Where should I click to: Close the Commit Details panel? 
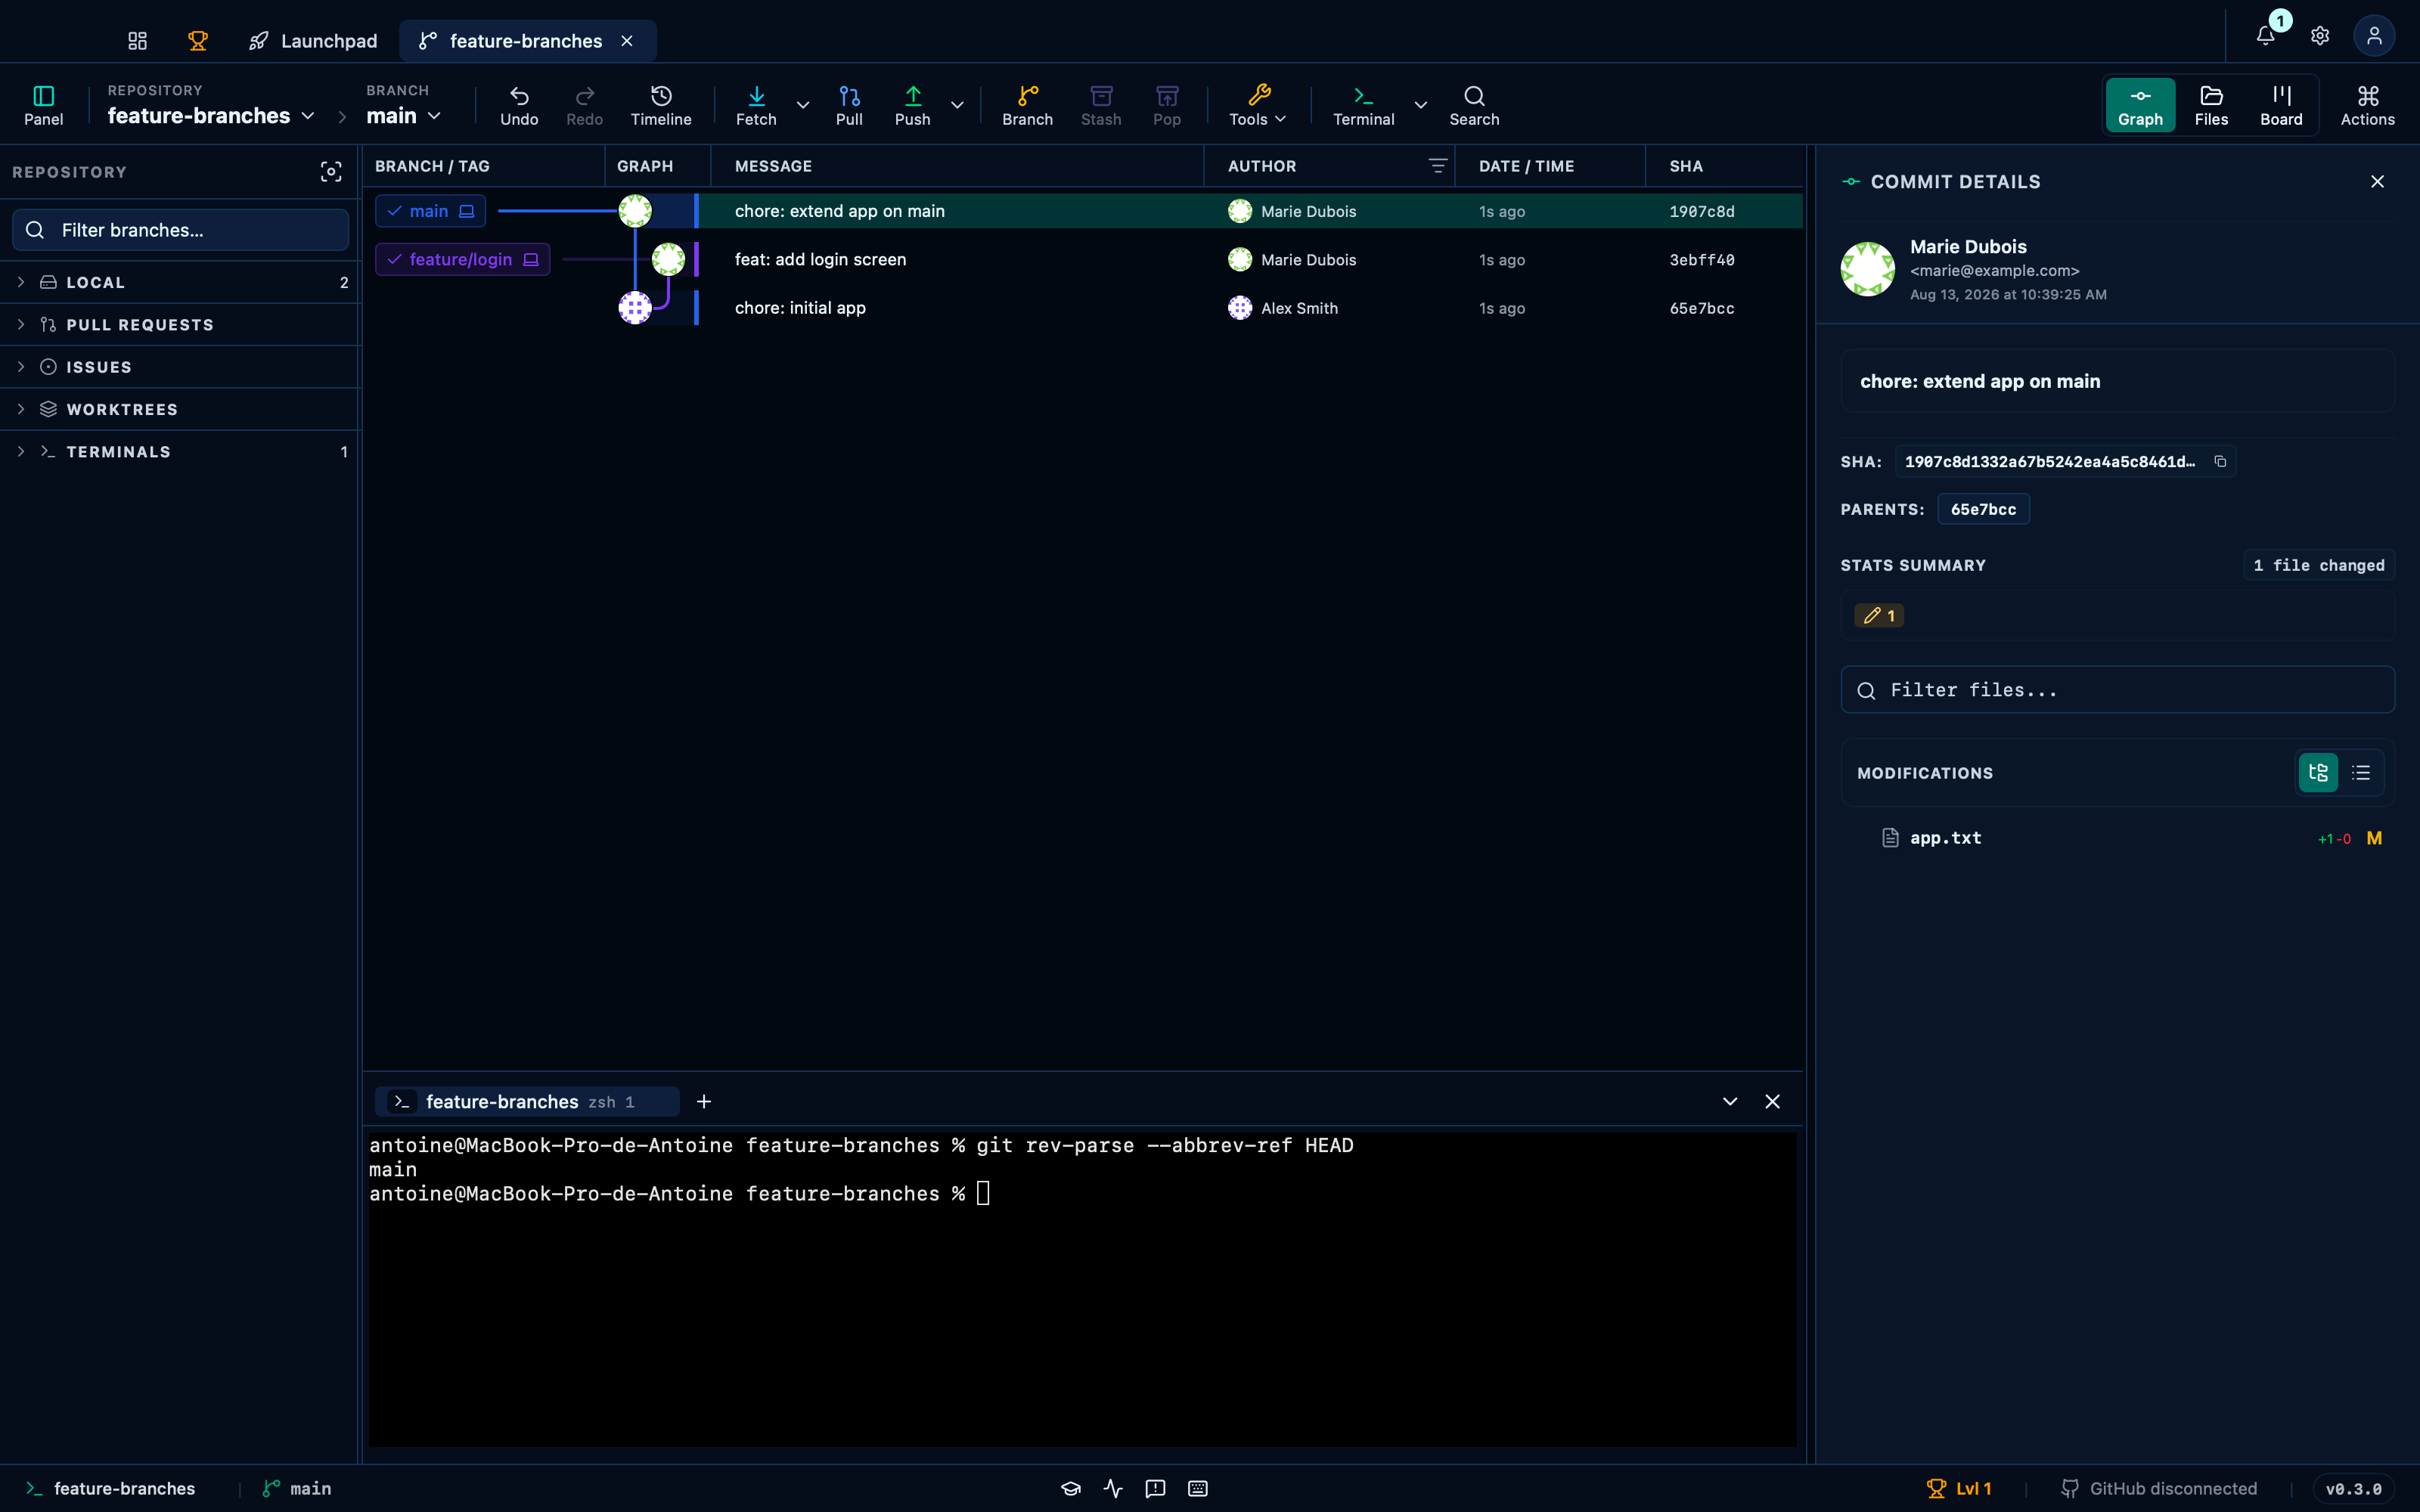coord(2378,181)
